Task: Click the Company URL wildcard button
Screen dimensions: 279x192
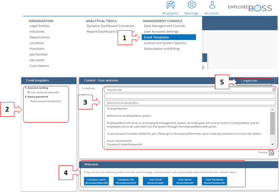Action: [x=126, y=181]
